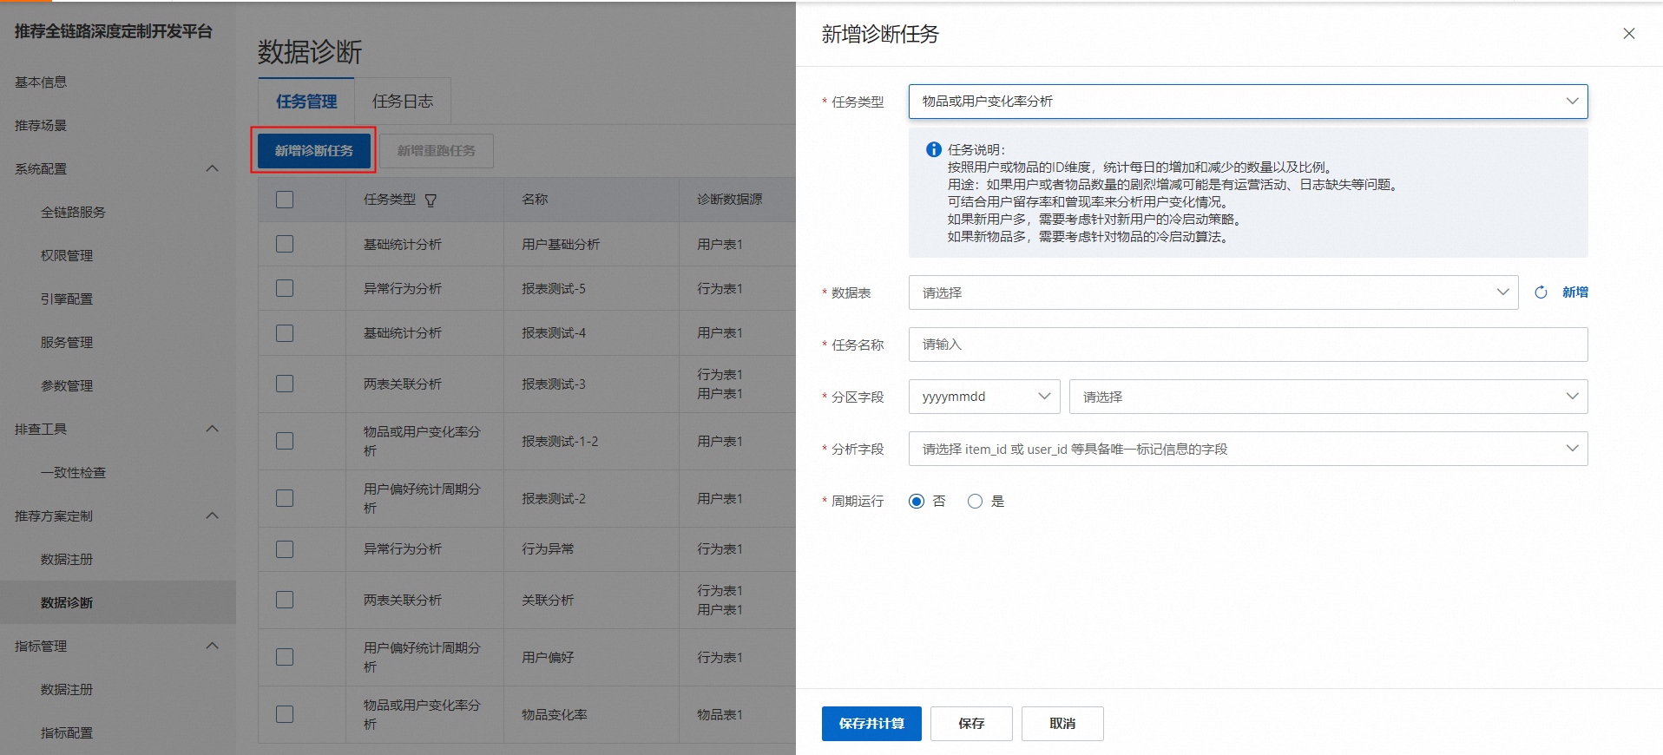Click the 取消 button
1663x755 pixels.
1062,724
